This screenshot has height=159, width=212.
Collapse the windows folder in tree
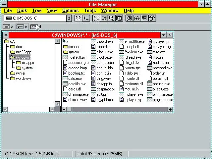[20, 57]
